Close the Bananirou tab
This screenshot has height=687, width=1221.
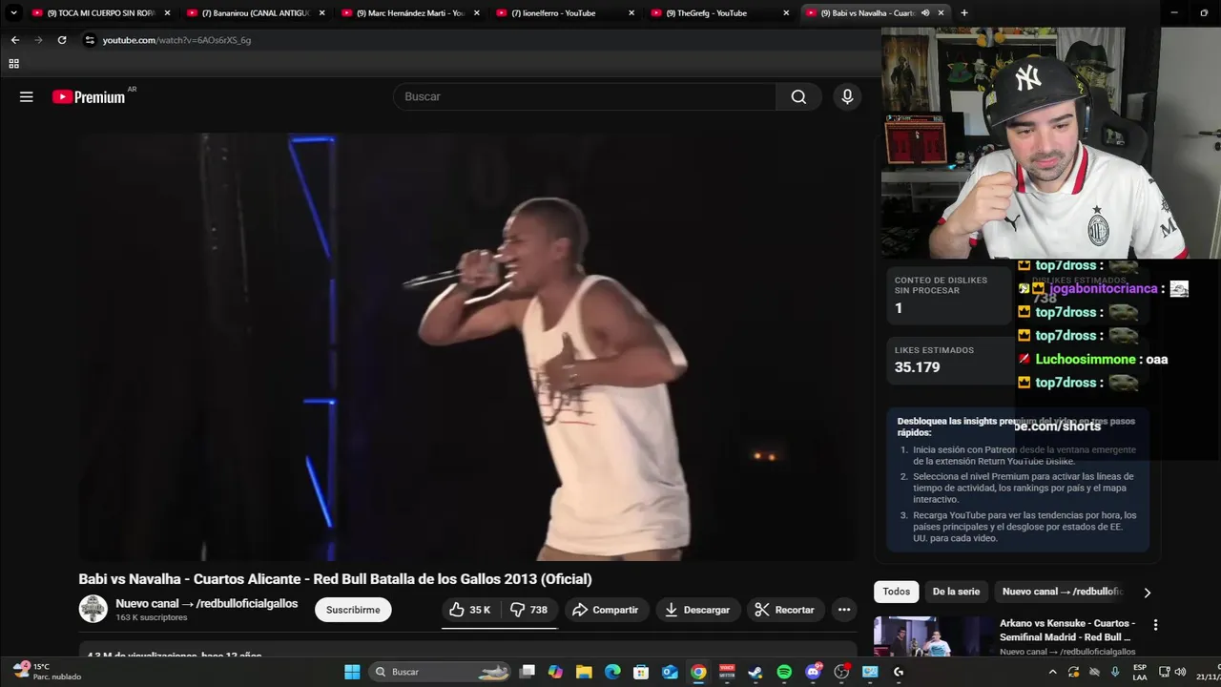coord(322,13)
